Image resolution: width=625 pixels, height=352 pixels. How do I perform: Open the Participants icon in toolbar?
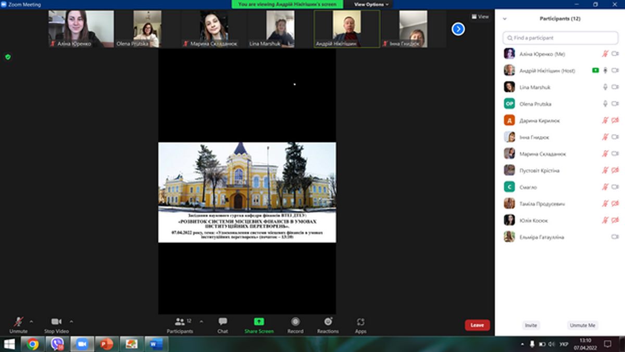180,322
